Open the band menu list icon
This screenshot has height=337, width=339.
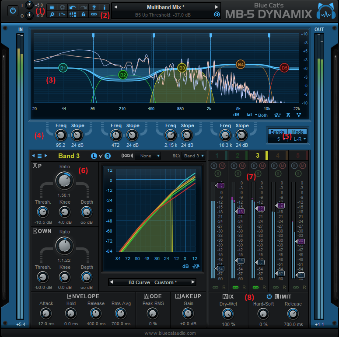[x=39, y=156]
